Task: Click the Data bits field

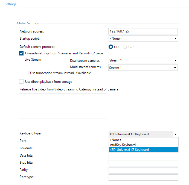Action: click(x=143, y=156)
